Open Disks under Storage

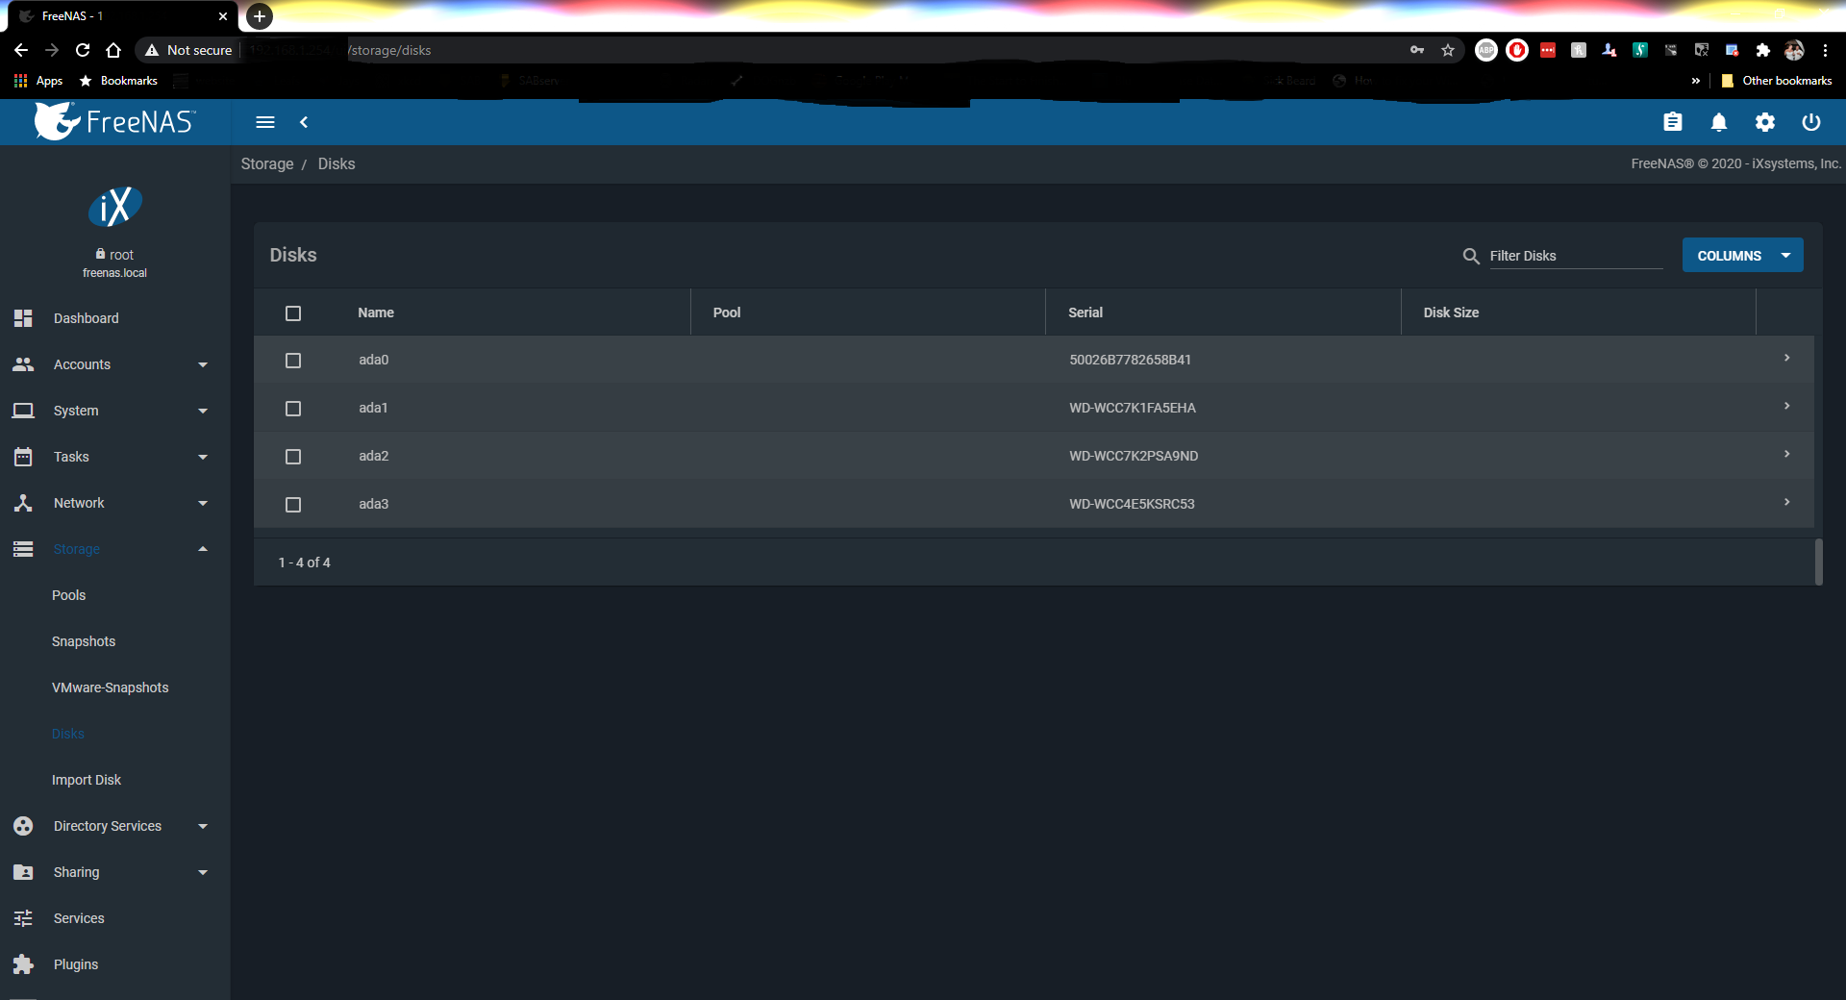(x=68, y=734)
